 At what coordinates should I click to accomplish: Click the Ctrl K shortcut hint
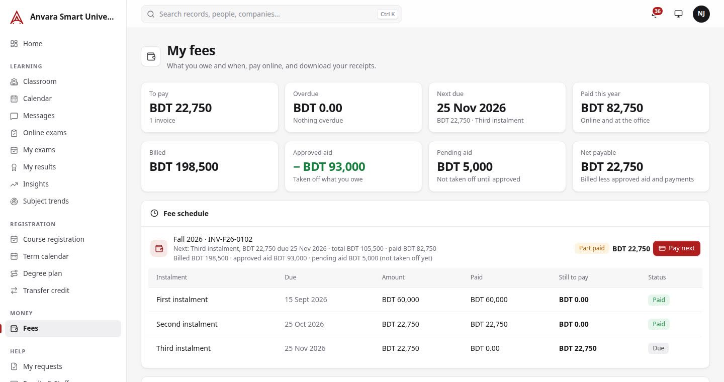click(388, 14)
